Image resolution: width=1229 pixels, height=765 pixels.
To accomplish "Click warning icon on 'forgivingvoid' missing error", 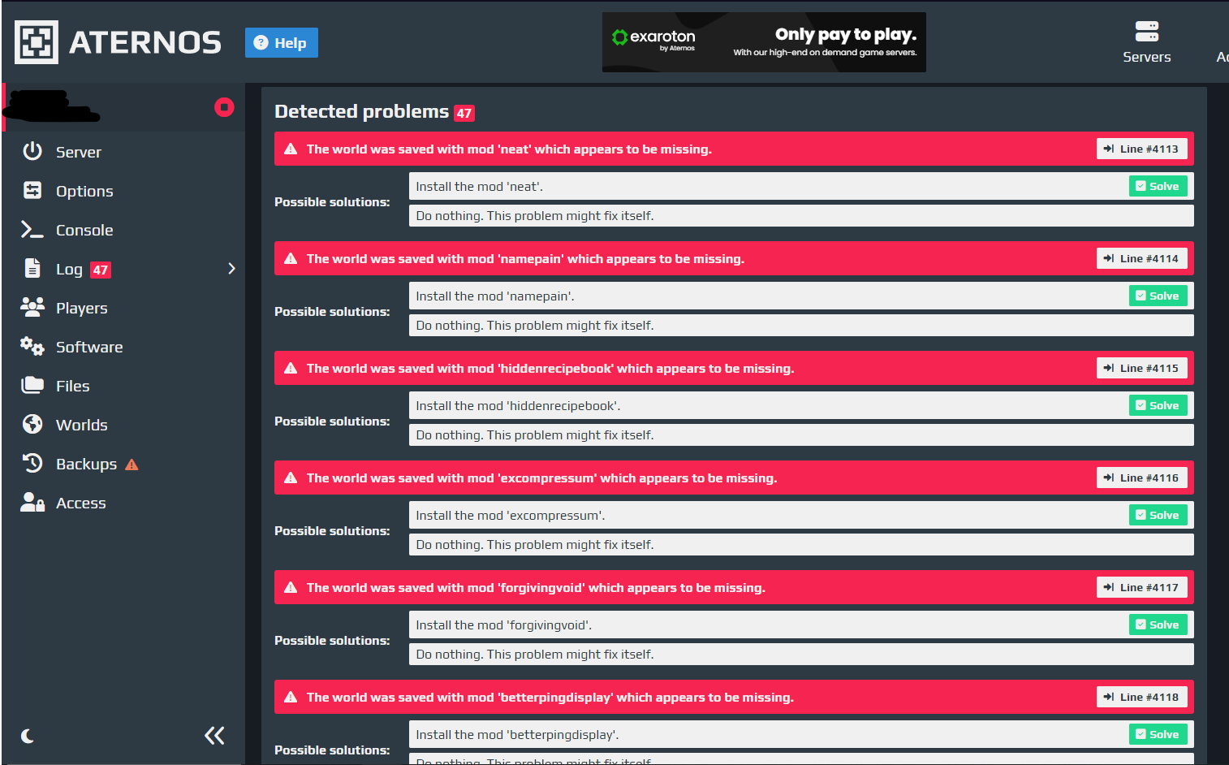I will click(291, 587).
